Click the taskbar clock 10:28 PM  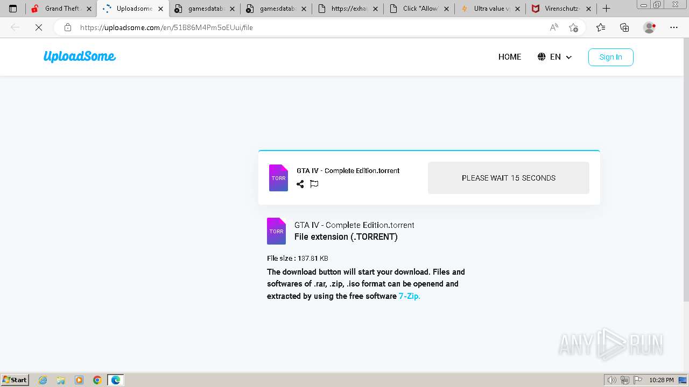tap(662, 380)
